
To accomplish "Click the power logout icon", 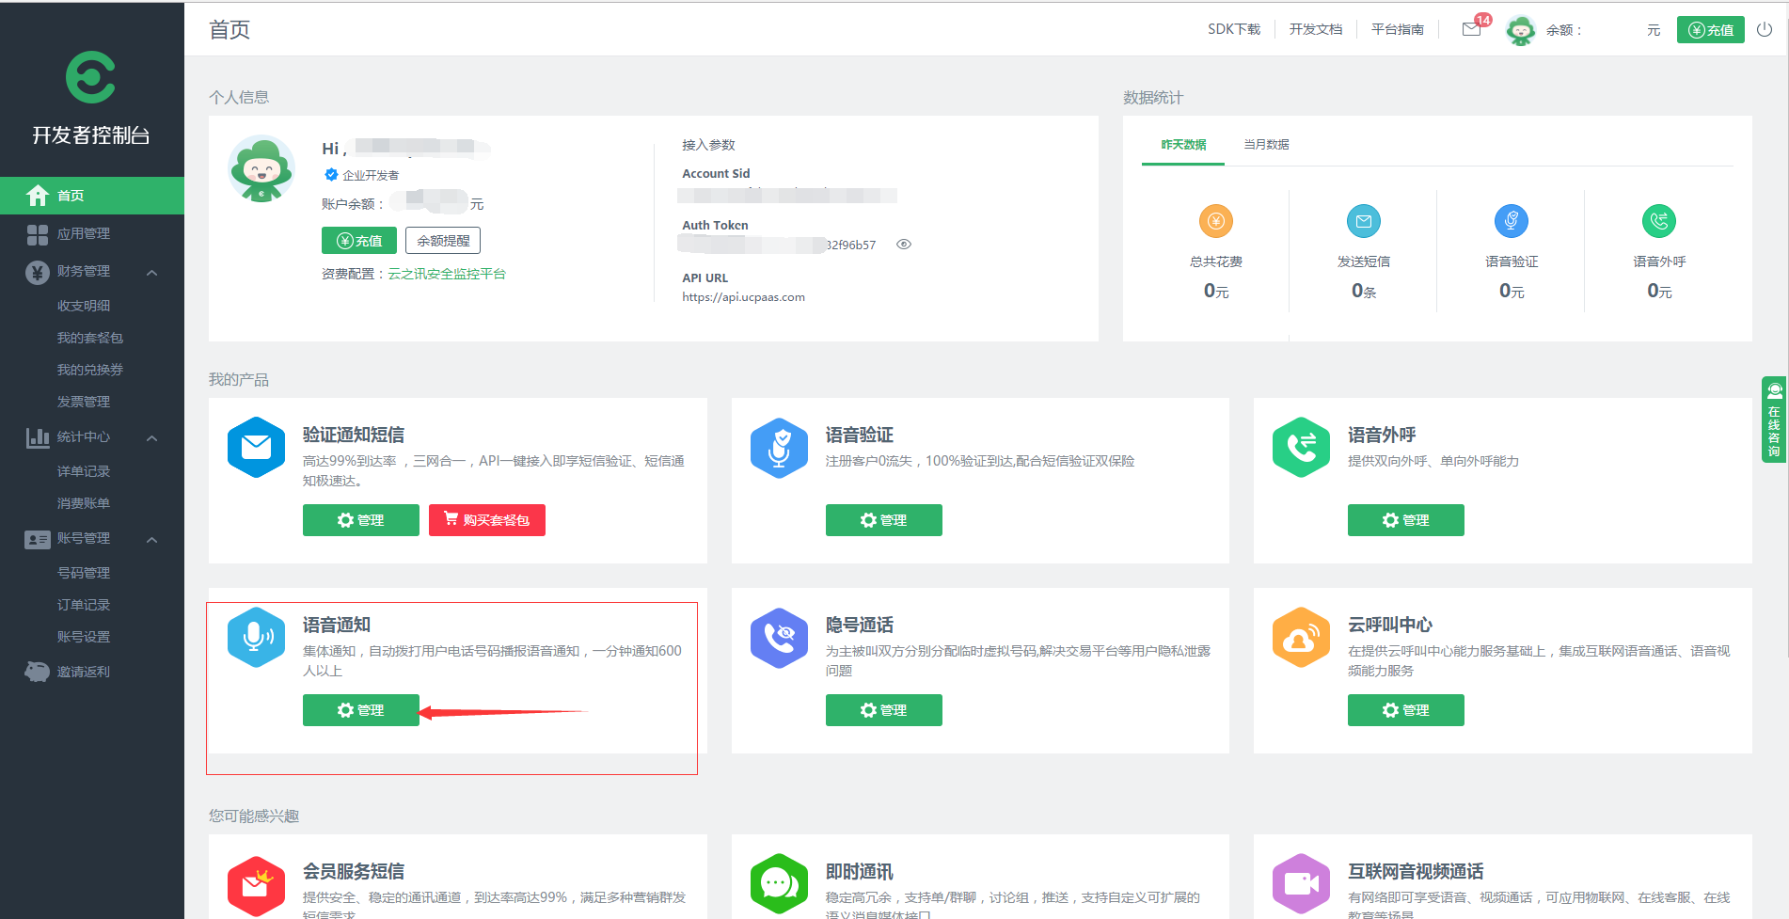I will (x=1765, y=29).
